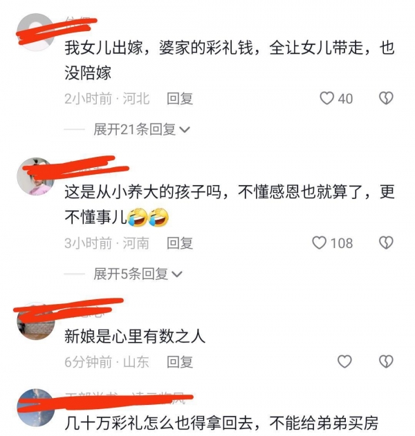The height and width of the screenshot is (436, 415).
Task: Select the comment starting with 我女儿出嫁
Action: (x=230, y=60)
